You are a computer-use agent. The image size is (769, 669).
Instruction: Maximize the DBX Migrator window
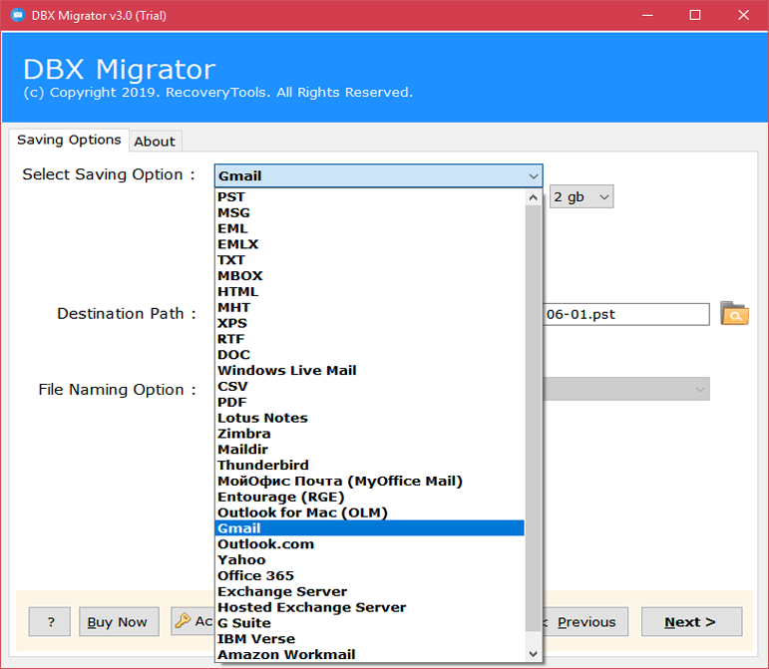tap(695, 15)
